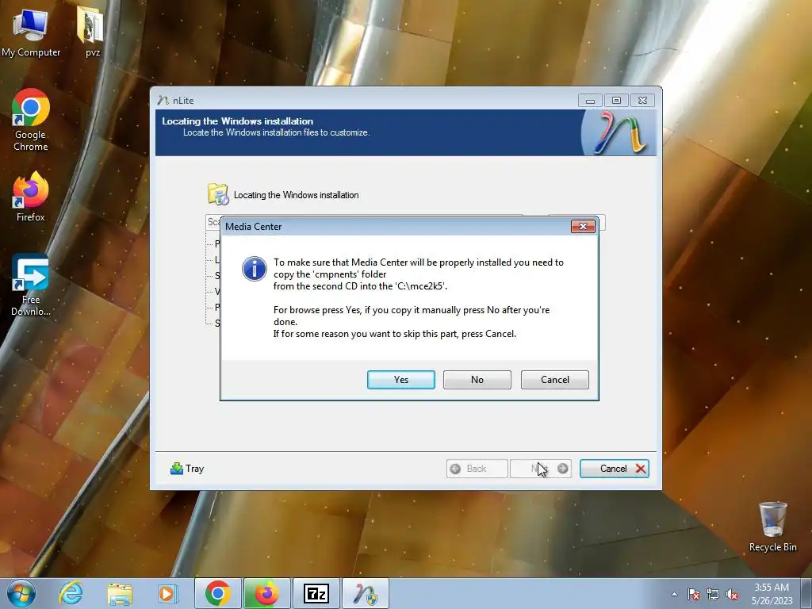The width and height of the screenshot is (812, 609).
Task: Click the Action Center flag icon
Action: tap(694, 594)
